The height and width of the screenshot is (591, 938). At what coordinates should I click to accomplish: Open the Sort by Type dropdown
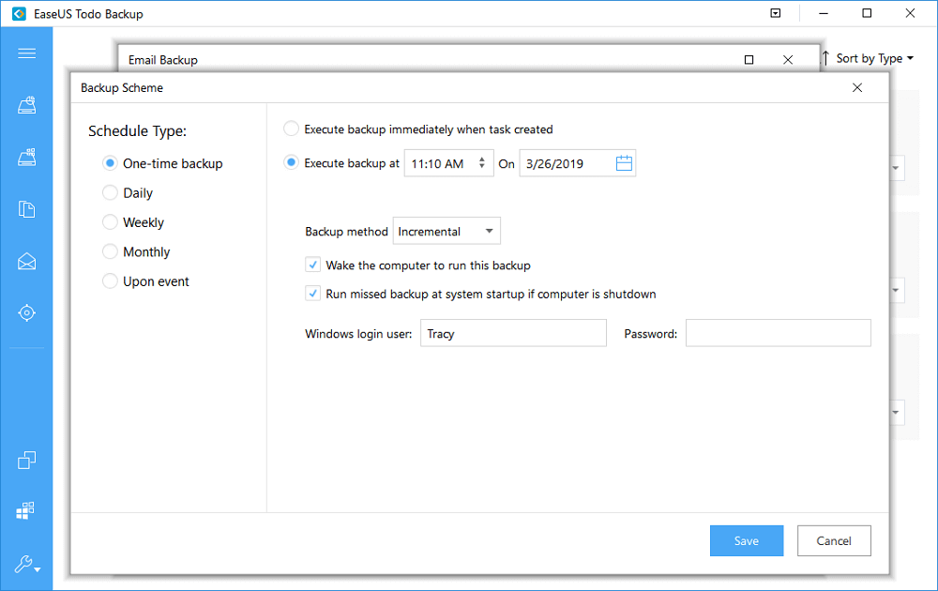click(874, 58)
